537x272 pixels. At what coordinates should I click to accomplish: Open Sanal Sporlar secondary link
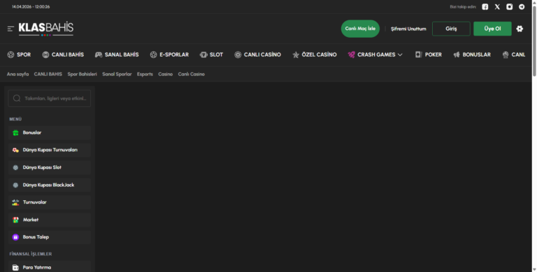point(117,74)
